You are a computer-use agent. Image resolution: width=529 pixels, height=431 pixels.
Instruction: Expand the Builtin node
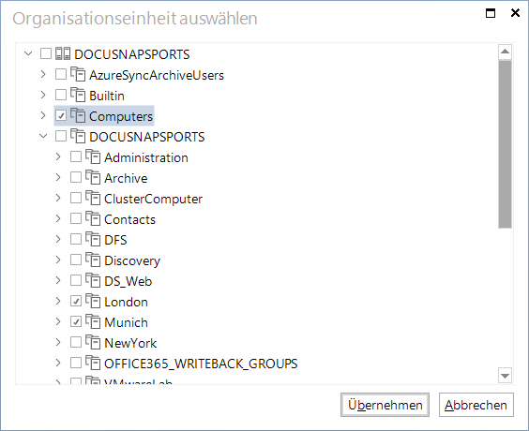pyautogui.click(x=43, y=95)
